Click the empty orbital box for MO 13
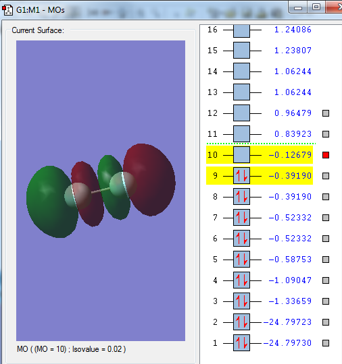This screenshot has width=342, height=364. coord(242,92)
